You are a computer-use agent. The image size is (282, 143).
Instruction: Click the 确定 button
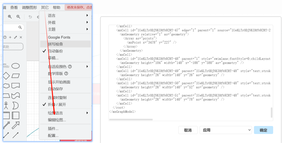pyautogui.click(x=263, y=130)
